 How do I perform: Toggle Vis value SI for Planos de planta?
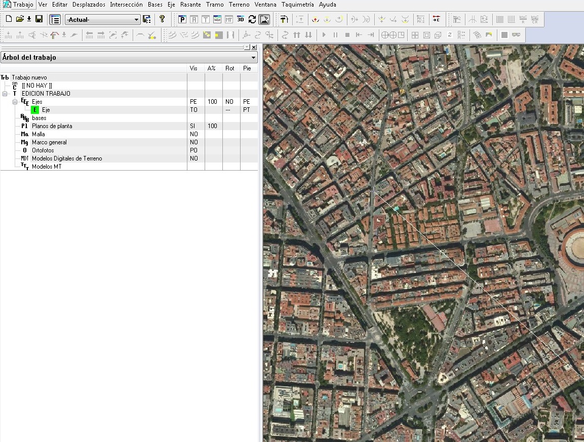[x=192, y=126]
